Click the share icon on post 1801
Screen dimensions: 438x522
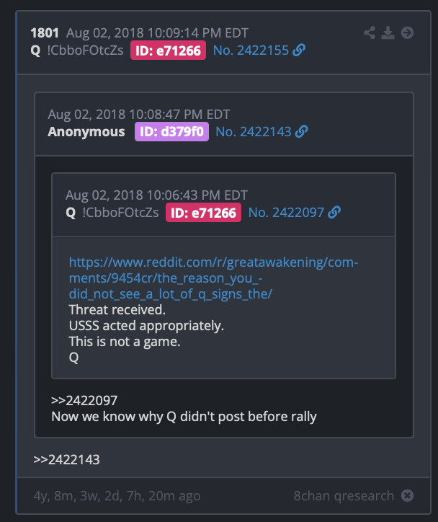click(370, 32)
